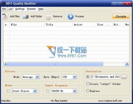Open the Help menu

coord(41,9)
